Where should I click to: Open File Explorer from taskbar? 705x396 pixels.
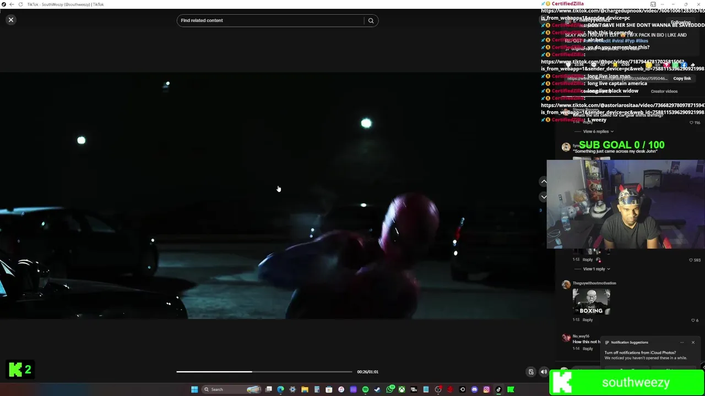(x=305, y=389)
